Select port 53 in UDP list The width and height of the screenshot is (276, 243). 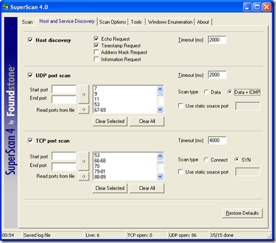pyautogui.click(x=125, y=105)
